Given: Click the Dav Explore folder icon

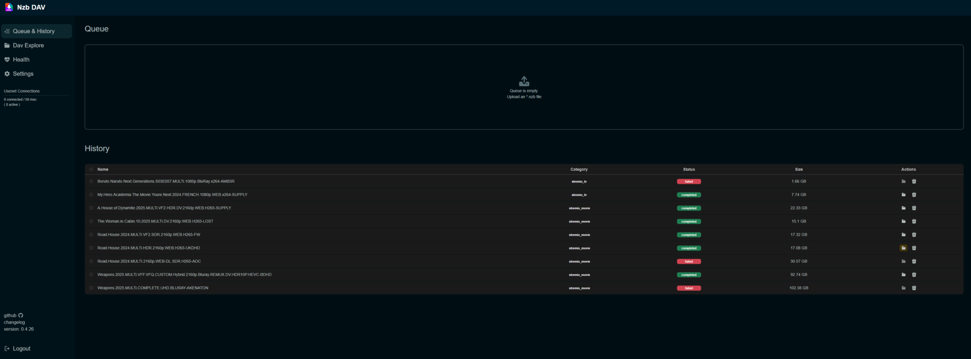Looking at the screenshot, I should 7,46.
